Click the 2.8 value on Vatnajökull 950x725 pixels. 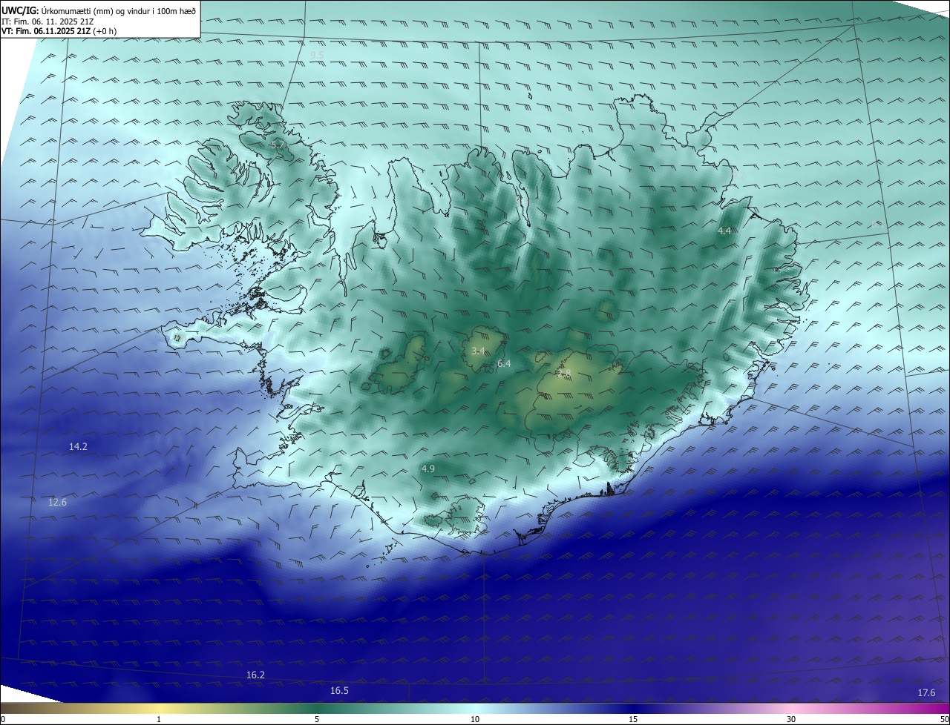click(x=564, y=374)
